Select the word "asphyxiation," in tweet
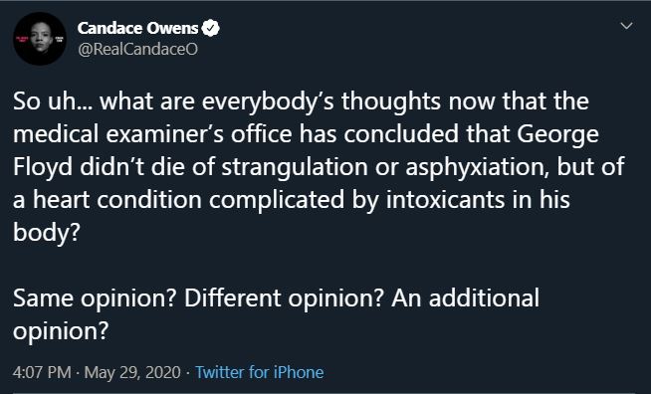Image resolution: width=651 pixels, height=394 pixels. coord(478,168)
